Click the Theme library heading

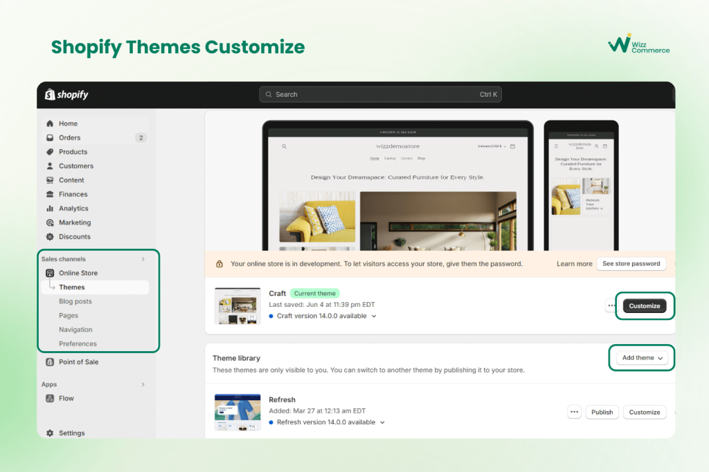point(237,358)
